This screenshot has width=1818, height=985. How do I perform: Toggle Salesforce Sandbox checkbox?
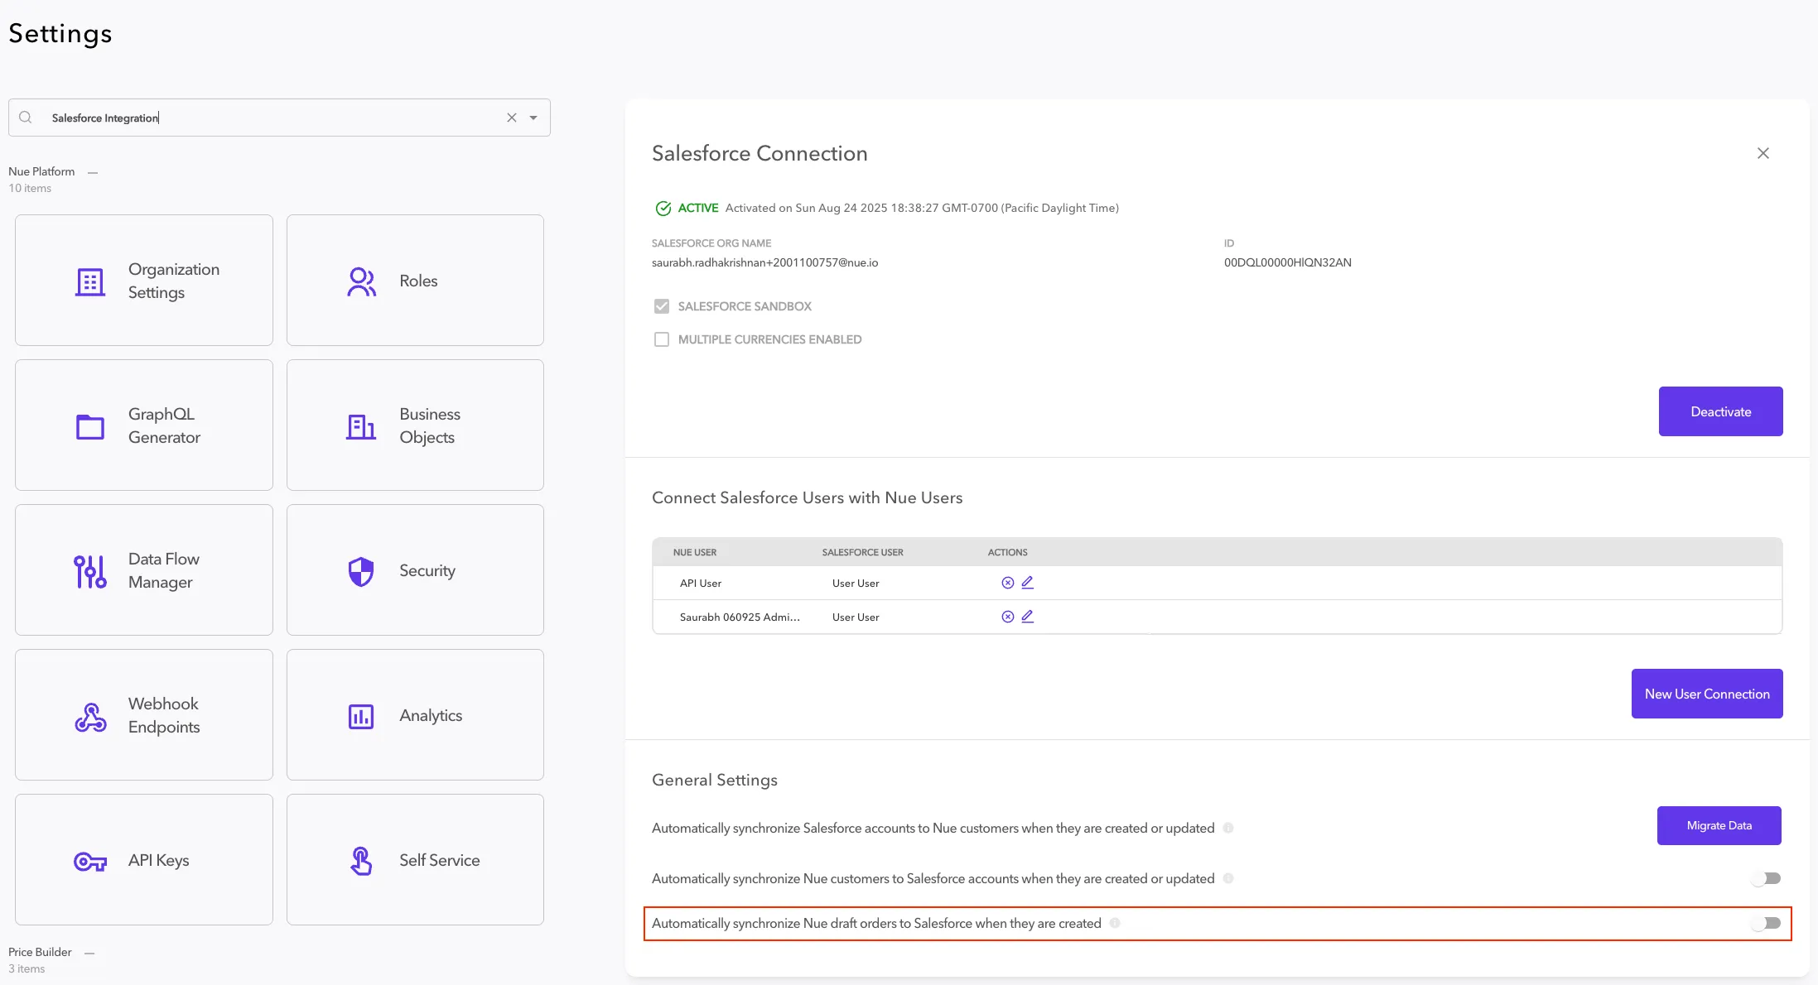(x=662, y=306)
